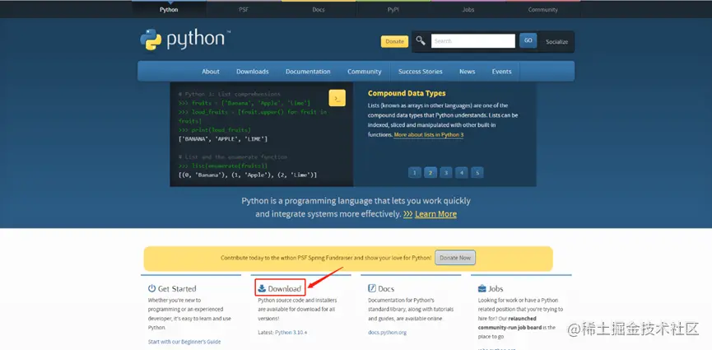Screen dimensions: 712x350
Task: Expand the Socialize dropdown
Action: click(x=556, y=41)
